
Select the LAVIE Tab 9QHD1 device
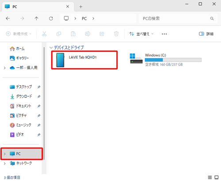[84, 60]
